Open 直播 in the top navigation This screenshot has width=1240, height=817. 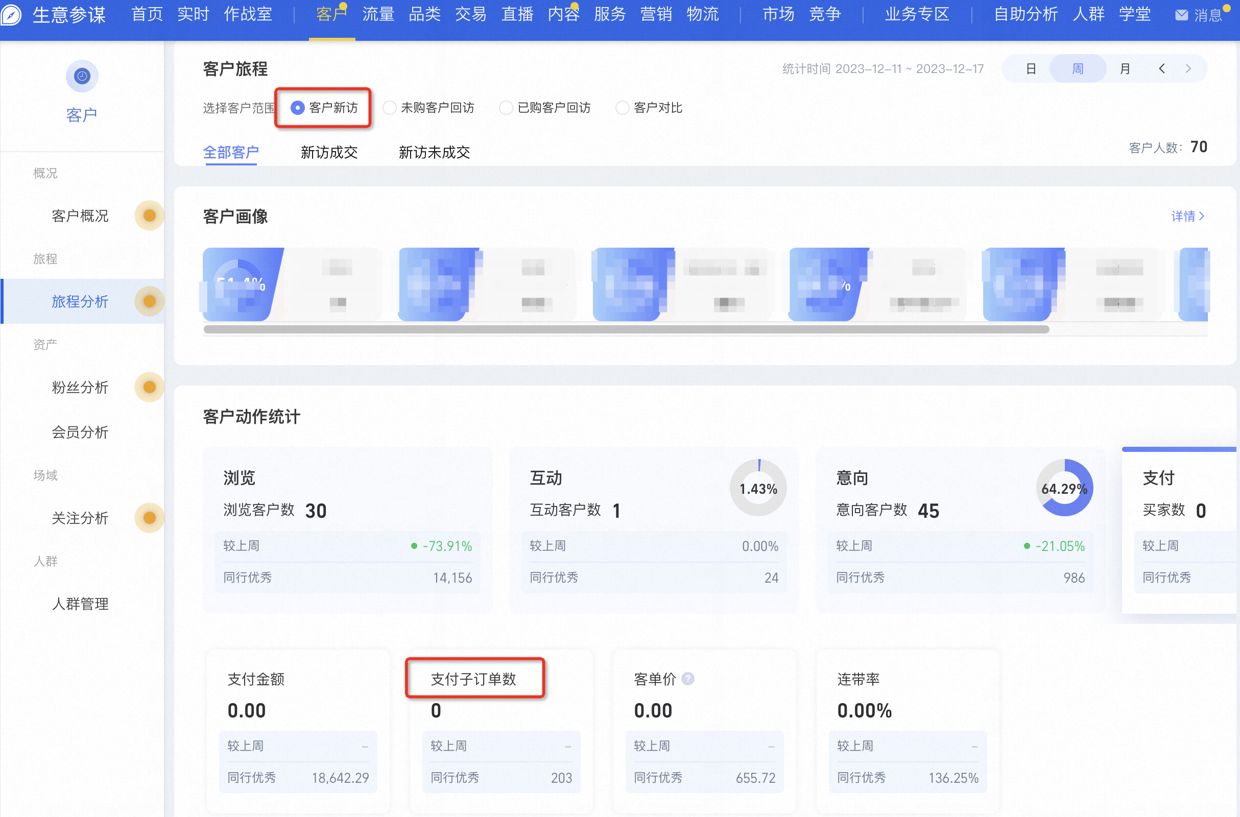[517, 14]
